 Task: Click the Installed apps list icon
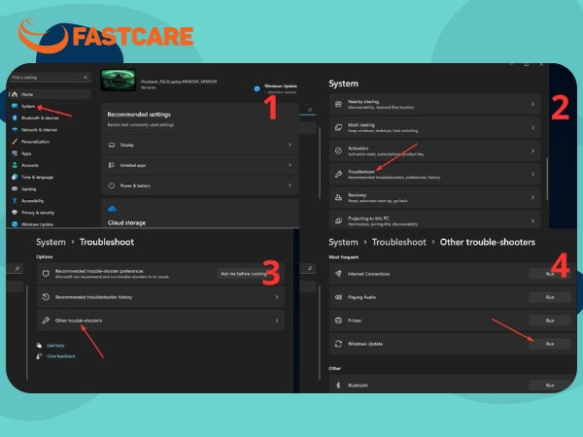112,165
